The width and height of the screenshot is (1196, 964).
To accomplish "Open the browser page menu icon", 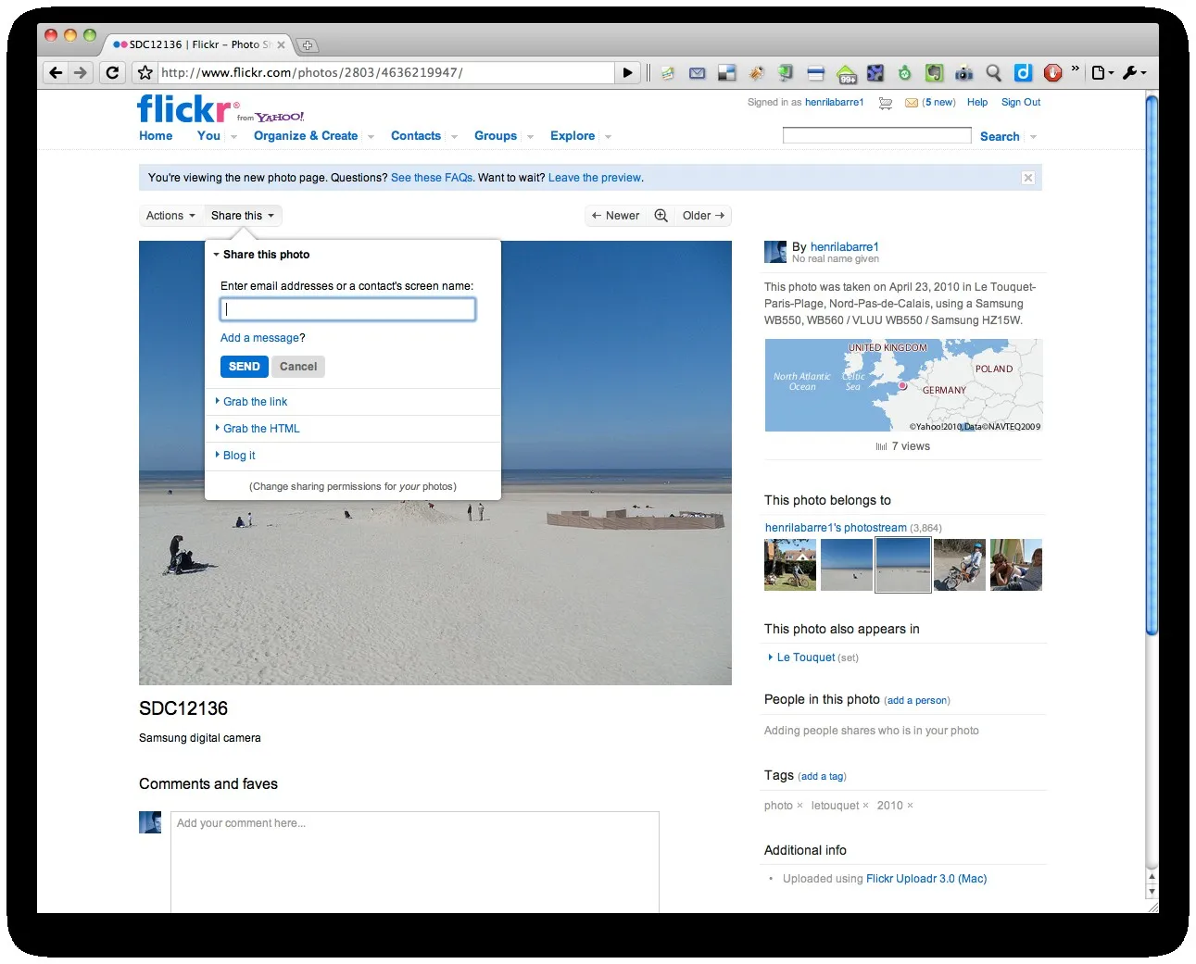I will (1102, 72).
